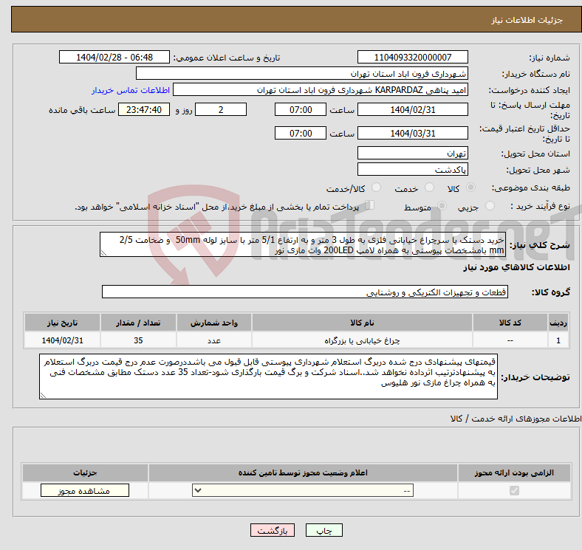Click the resize handle of the description box
582x550 pixels.
(103, 253)
